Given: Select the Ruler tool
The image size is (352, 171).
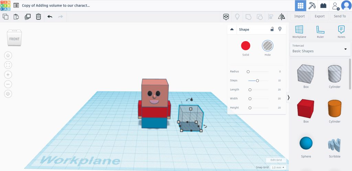Looking at the screenshot, I should click(320, 32).
